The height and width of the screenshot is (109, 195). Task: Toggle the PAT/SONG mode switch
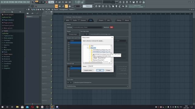point(37,2)
